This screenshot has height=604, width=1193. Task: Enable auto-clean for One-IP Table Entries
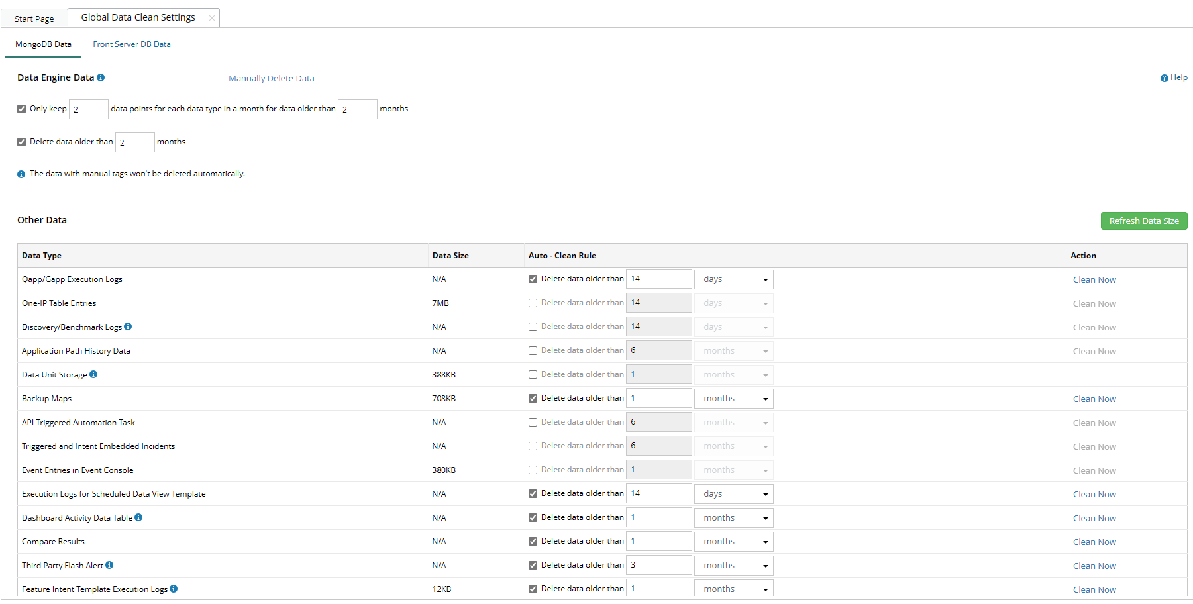point(533,303)
